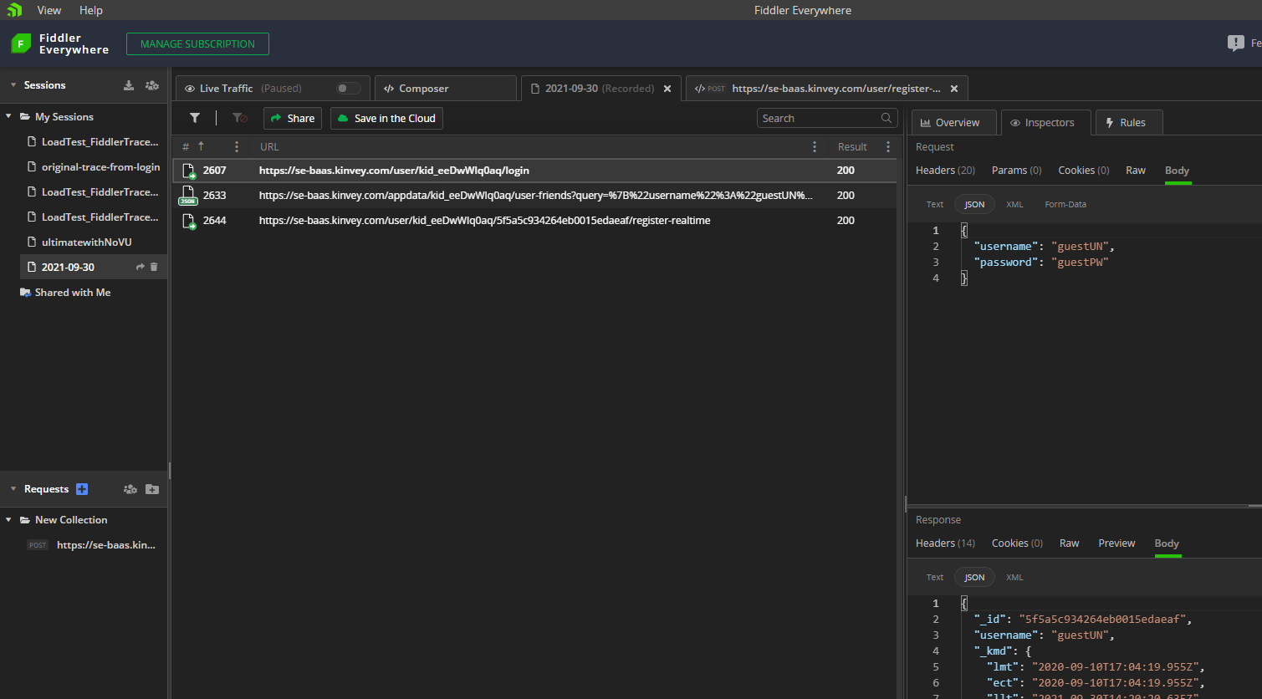The width and height of the screenshot is (1262, 699).
Task: Click the share arrow icon beside 2021-09-30
Action: 141,267
